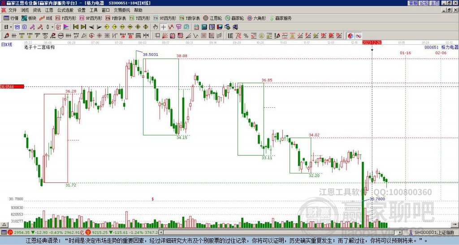Click the 老子十二宫结构 chart label
459x245 pixels.
[39, 47]
